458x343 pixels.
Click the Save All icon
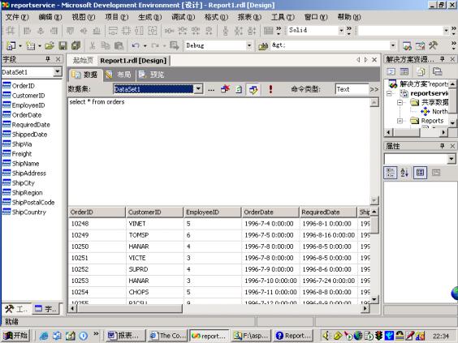click(76, 45)
